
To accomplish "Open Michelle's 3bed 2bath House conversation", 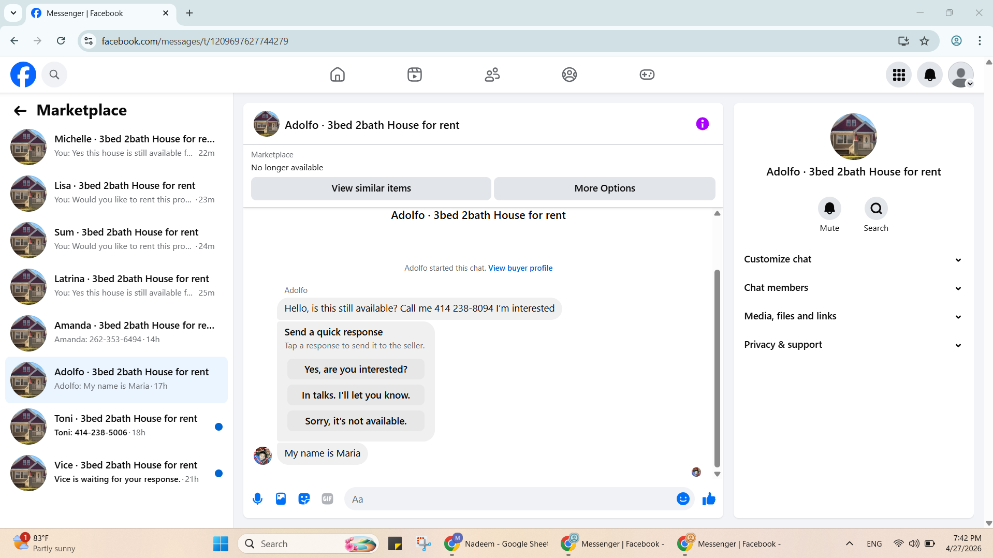I will pos(116,146).
